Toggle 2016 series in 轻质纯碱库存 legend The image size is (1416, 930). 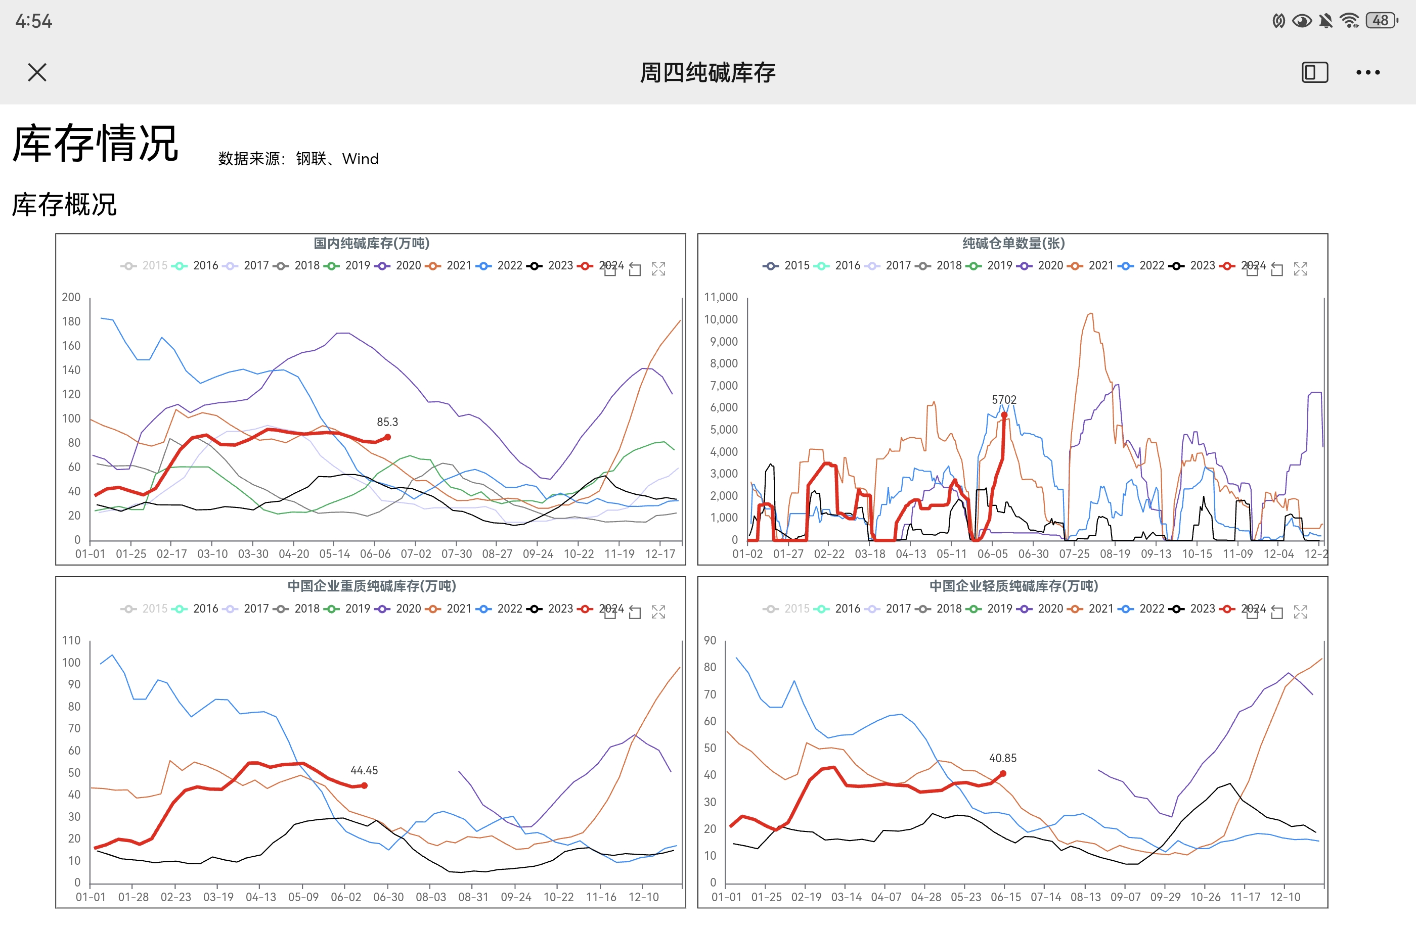836,609
